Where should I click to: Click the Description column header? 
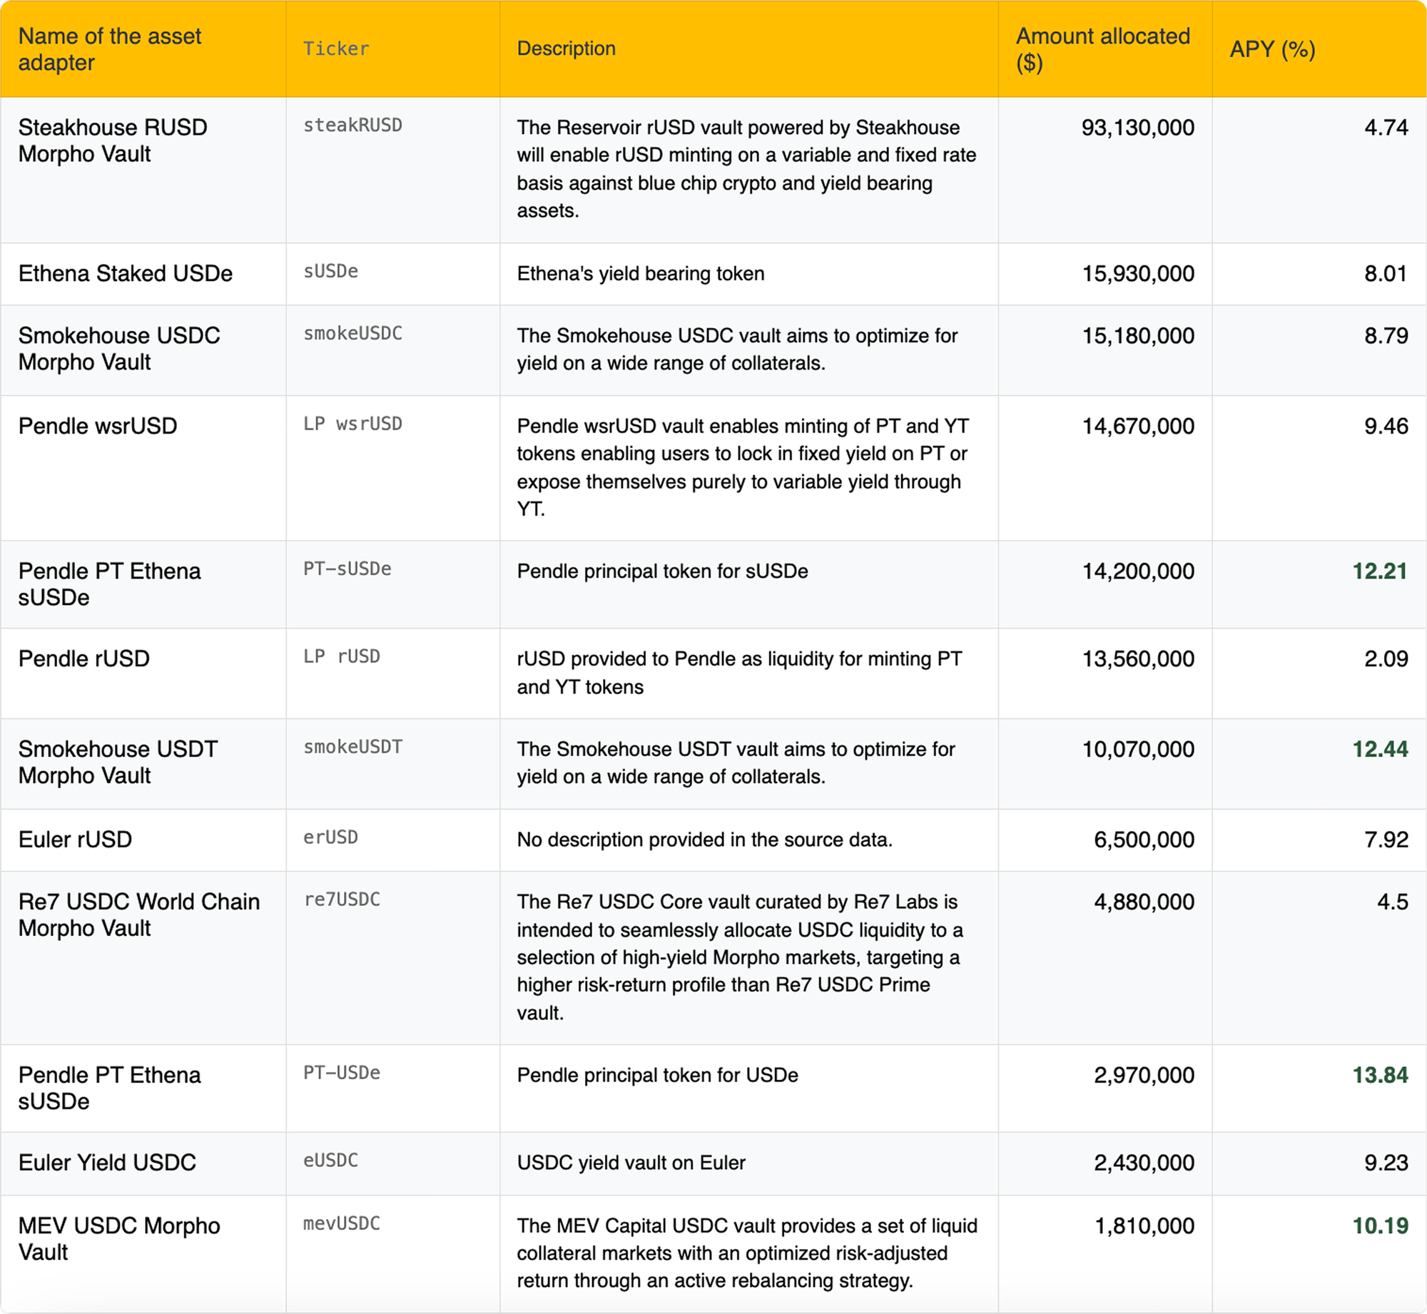click(566, 49)
